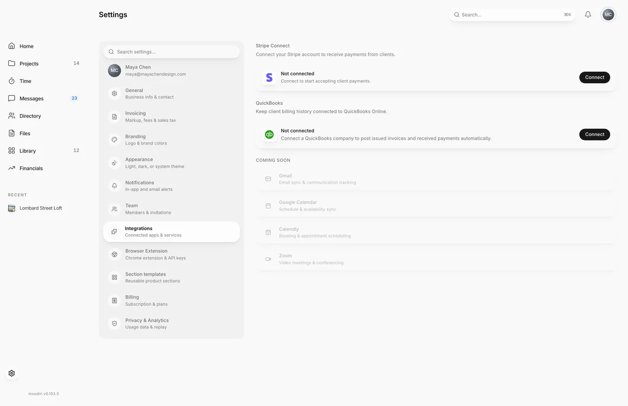Click the Zoom Video meetings row label

point(311,263)
